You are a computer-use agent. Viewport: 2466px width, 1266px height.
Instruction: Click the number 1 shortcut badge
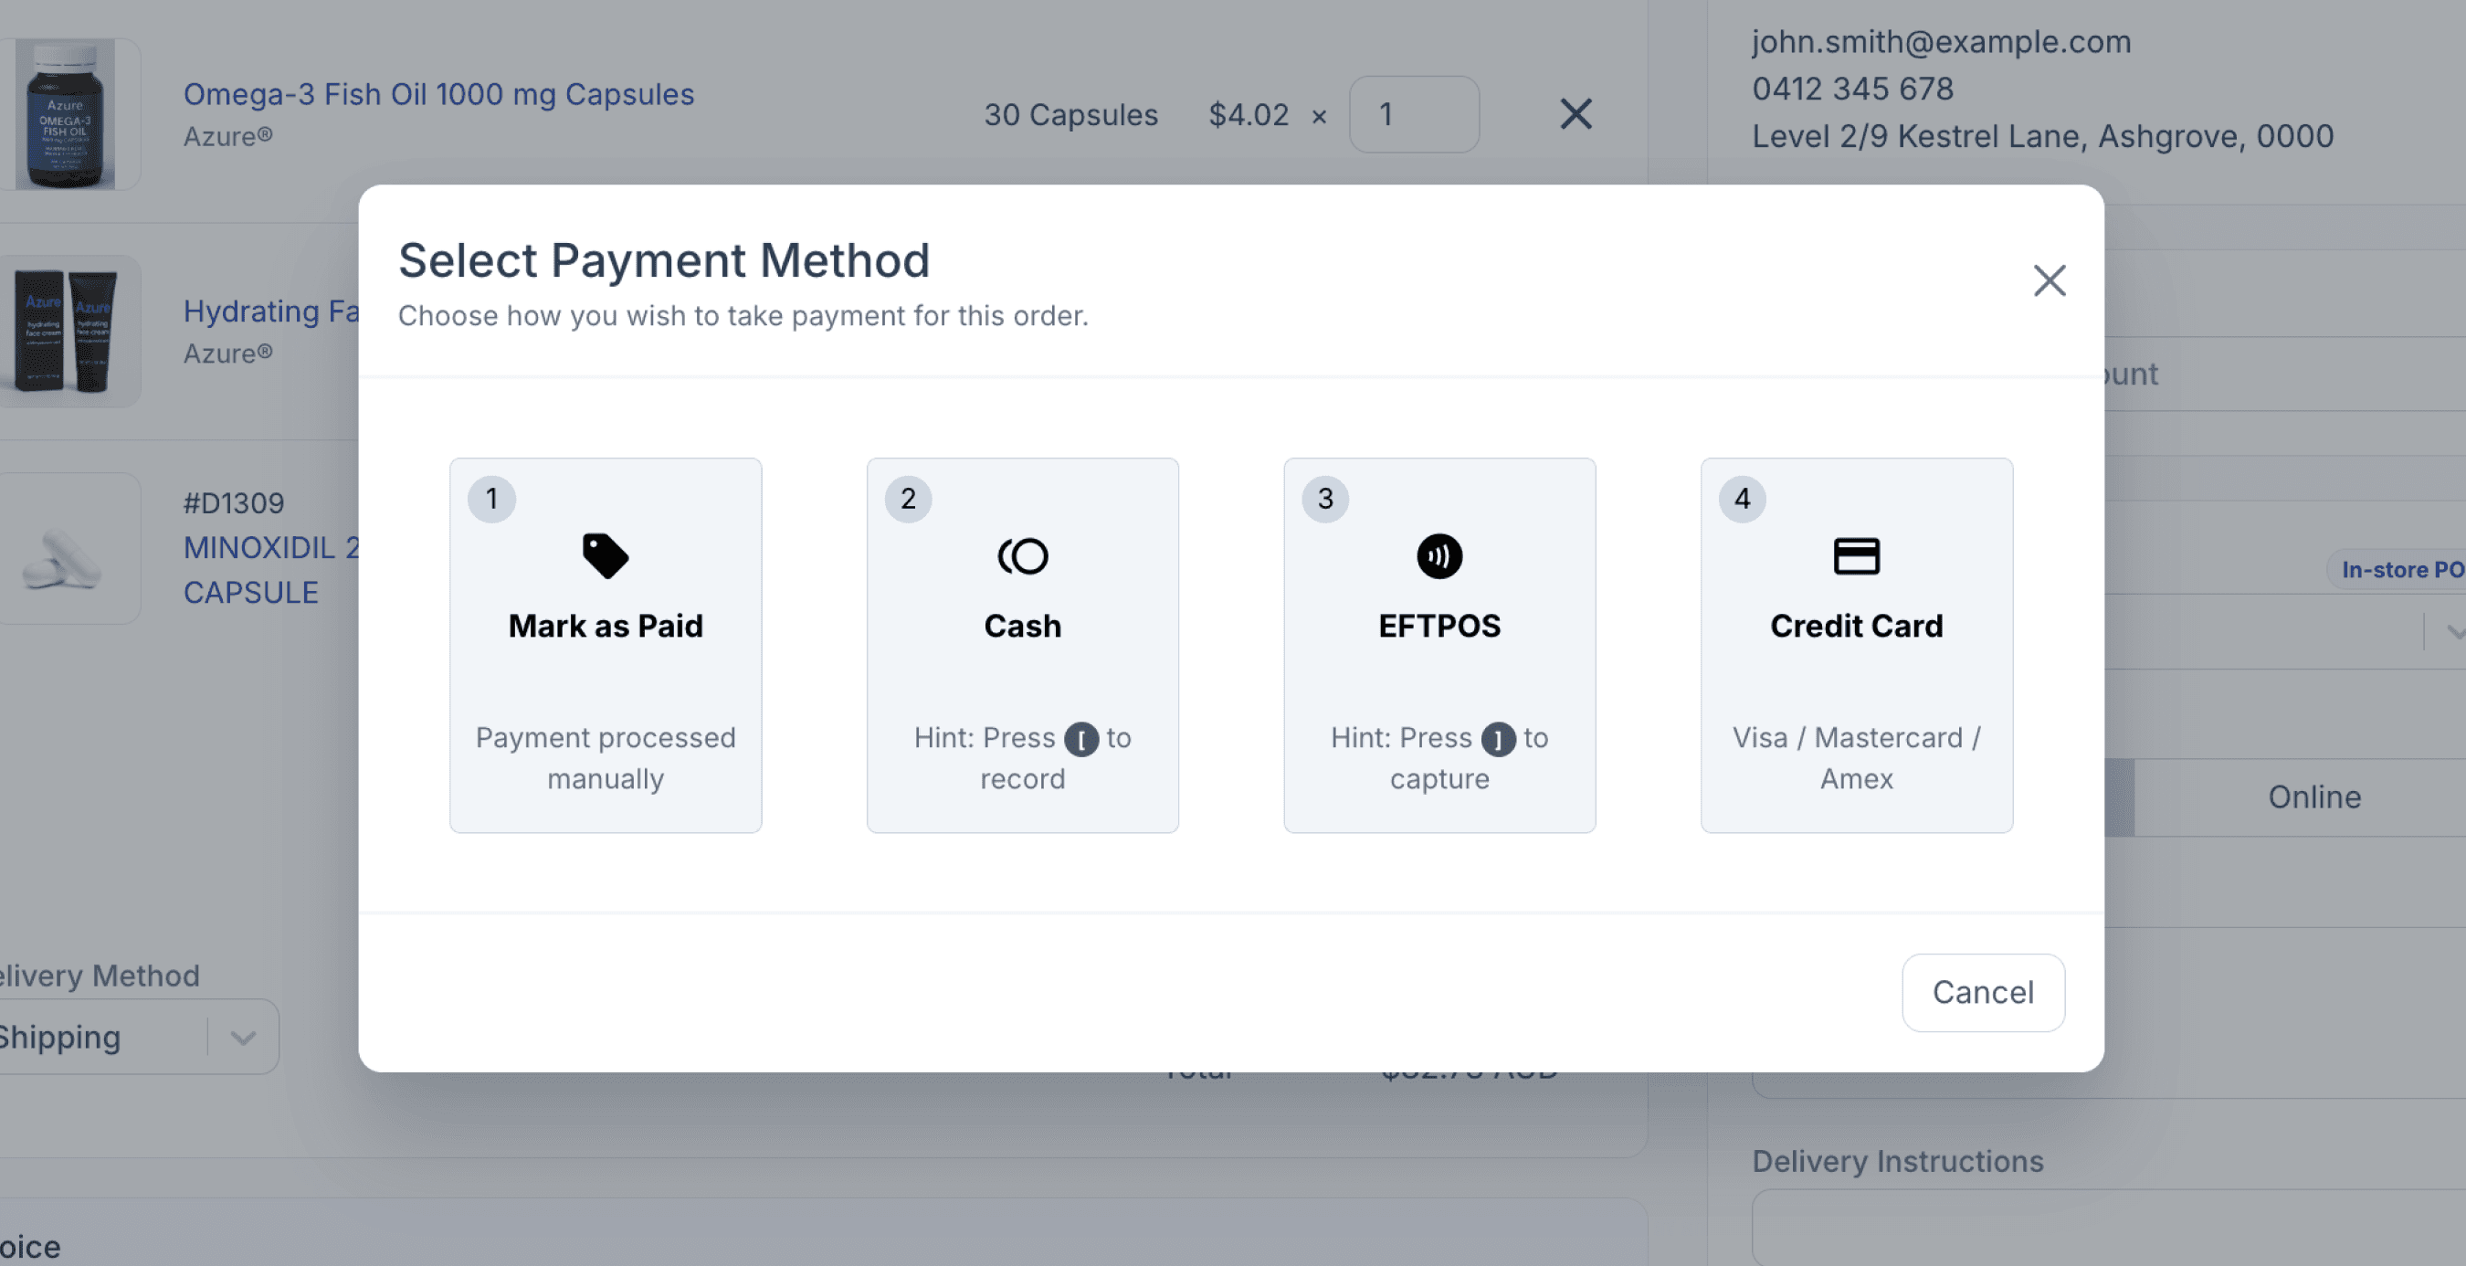click(x=491, y=499)
